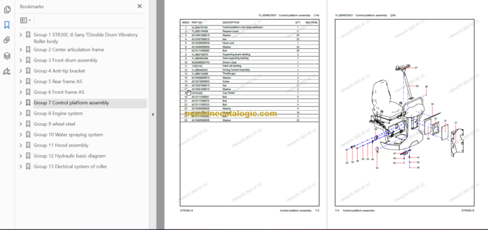Go to Group 10 Water spraying system

click(68, 135)
